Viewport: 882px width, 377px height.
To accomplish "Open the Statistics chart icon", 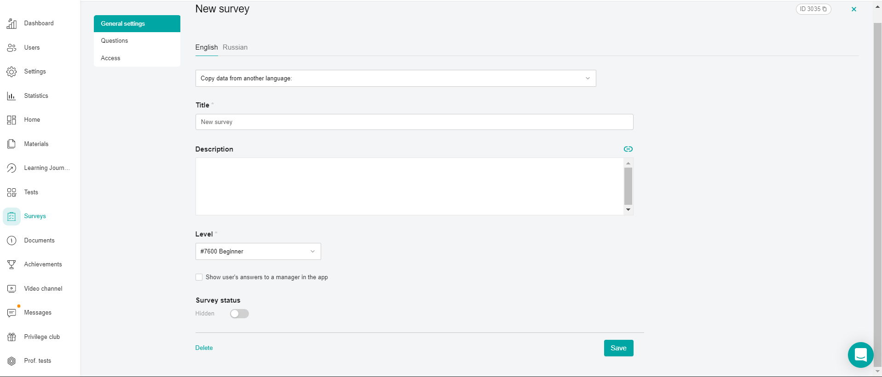I will (12, 96).
